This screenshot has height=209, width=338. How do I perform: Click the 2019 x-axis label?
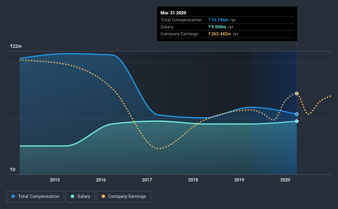click(x=239, y=180)
